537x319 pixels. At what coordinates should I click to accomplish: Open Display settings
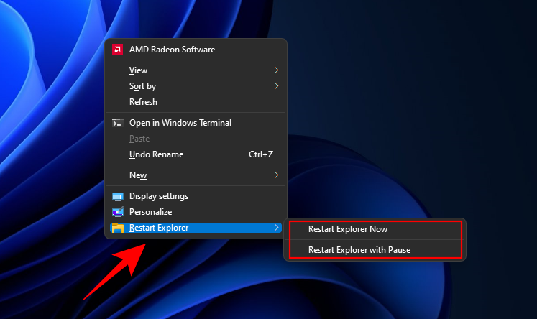click(196, 196)
